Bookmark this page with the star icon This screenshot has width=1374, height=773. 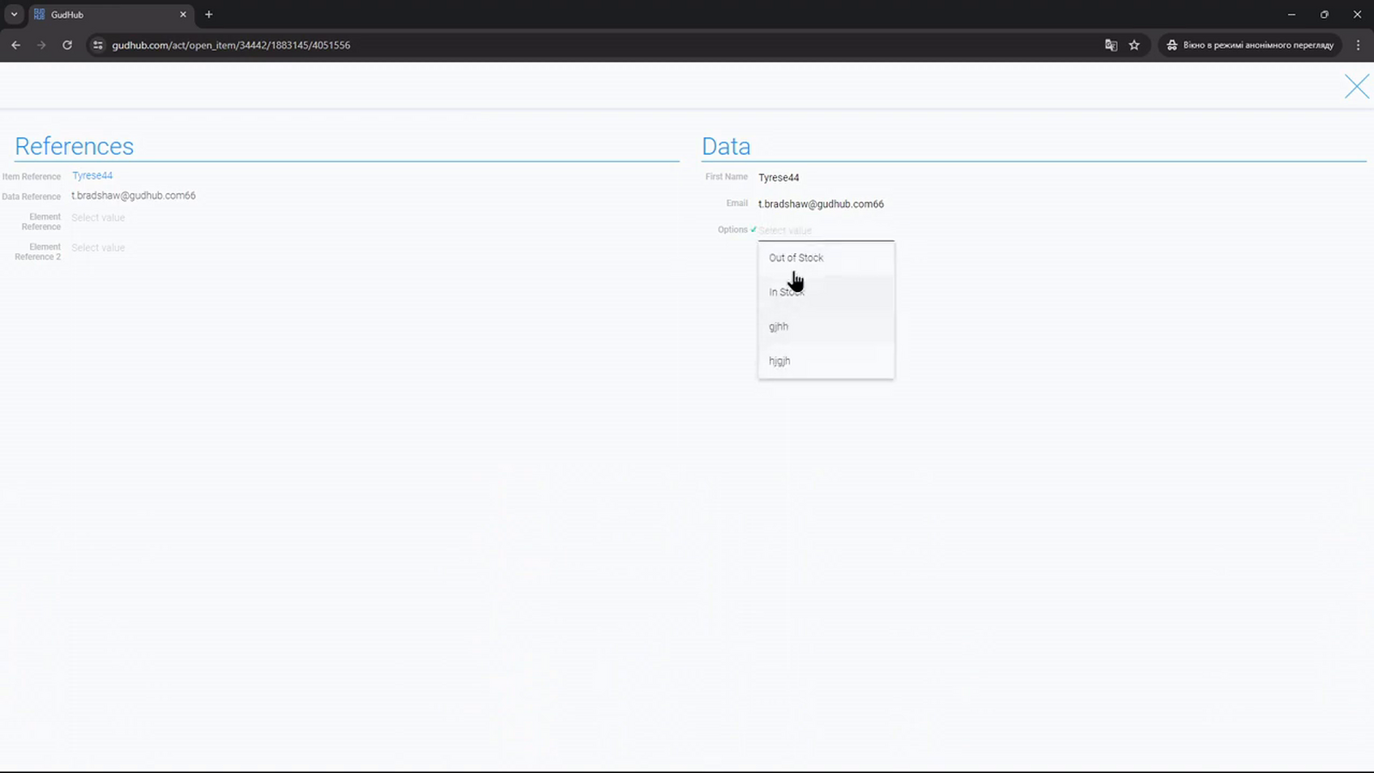[x=1134, y=45]
